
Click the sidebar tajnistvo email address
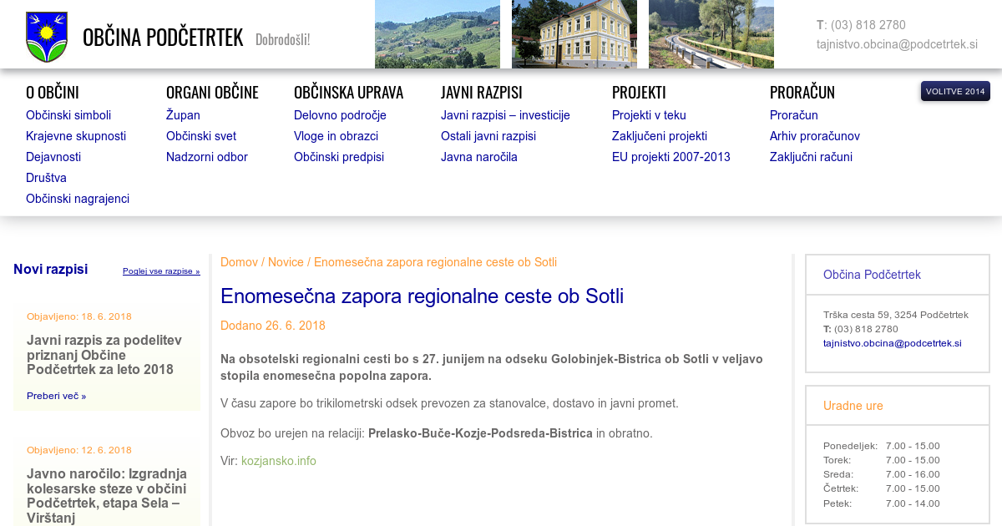point(892,343)
